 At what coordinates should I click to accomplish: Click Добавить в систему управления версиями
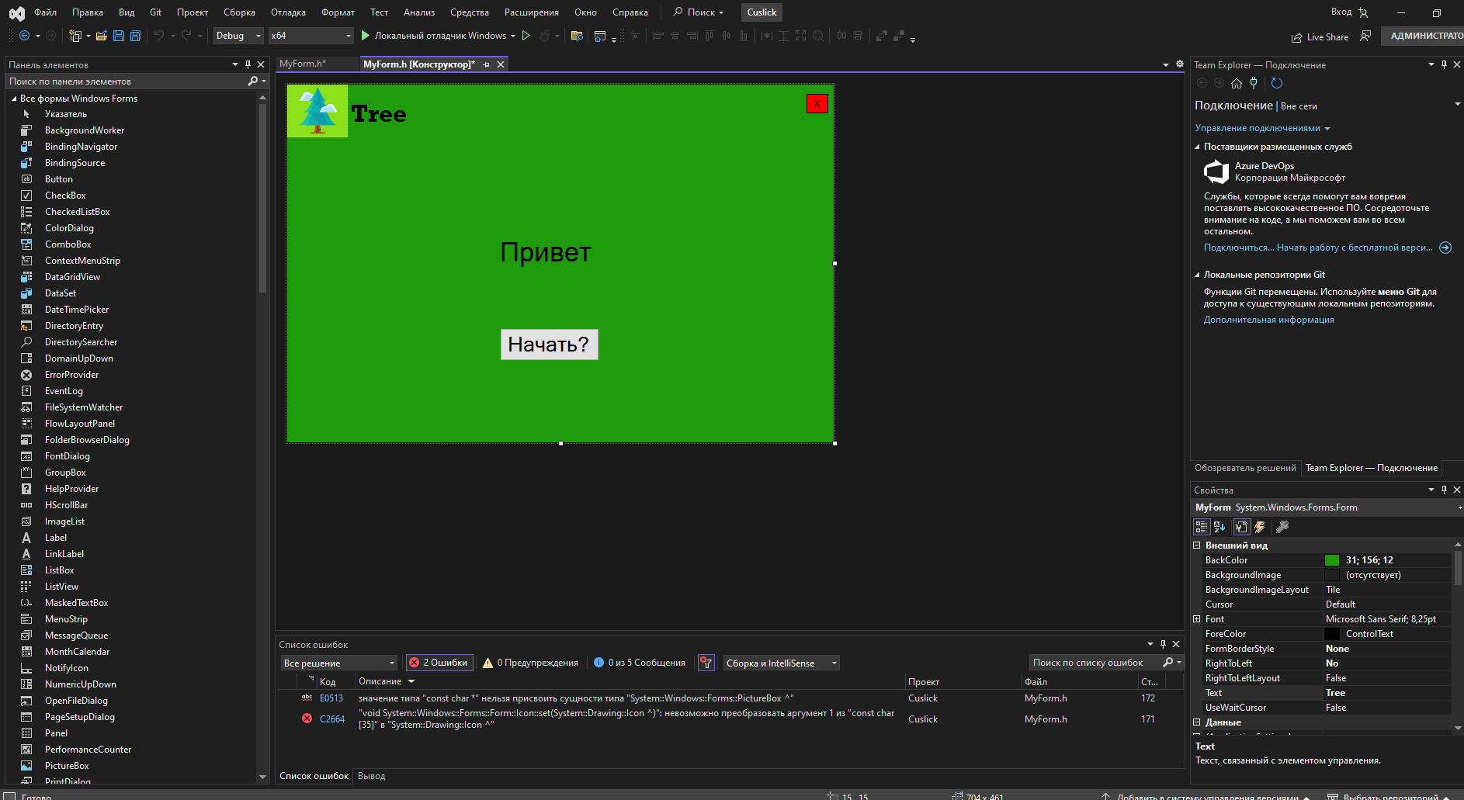coord(1206,796)
